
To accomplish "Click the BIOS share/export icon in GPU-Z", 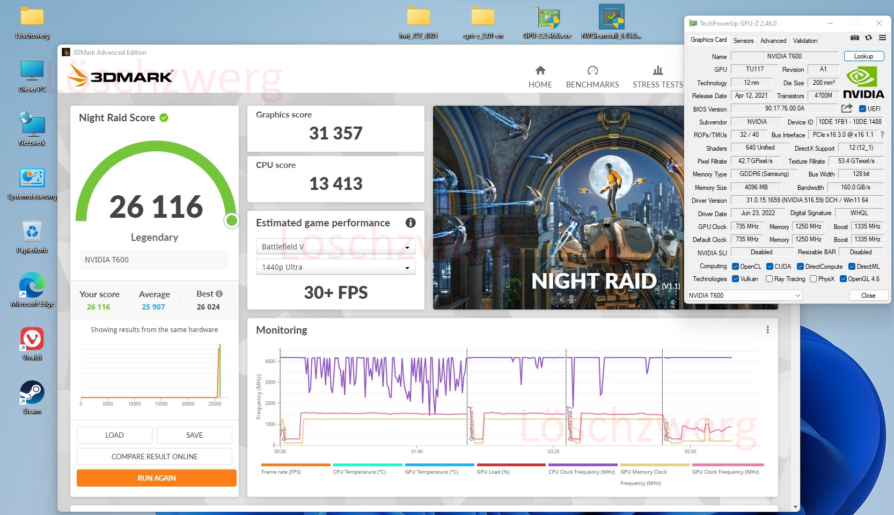I will (x=847, y=108).
